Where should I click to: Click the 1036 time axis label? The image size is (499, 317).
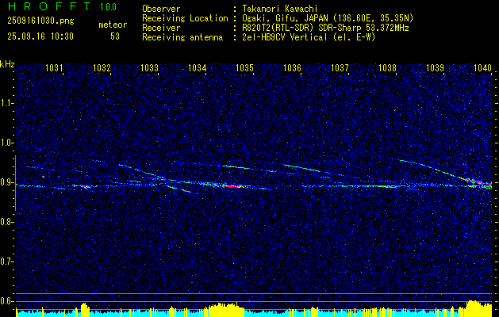click(x=292, y=67)
